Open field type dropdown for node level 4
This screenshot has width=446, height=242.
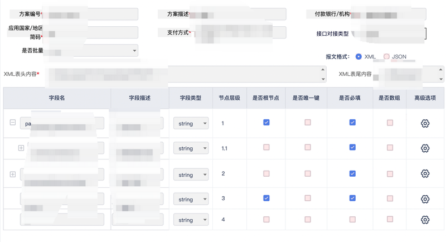point(191,220)
